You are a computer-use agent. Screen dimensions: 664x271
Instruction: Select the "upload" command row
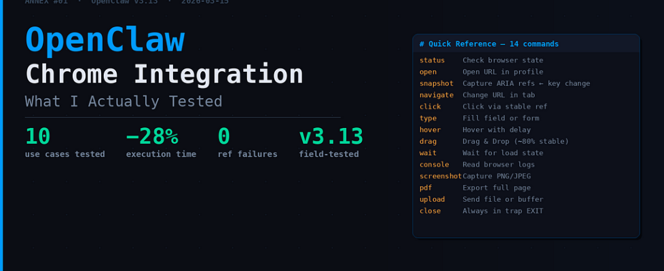tap(432, 199)
